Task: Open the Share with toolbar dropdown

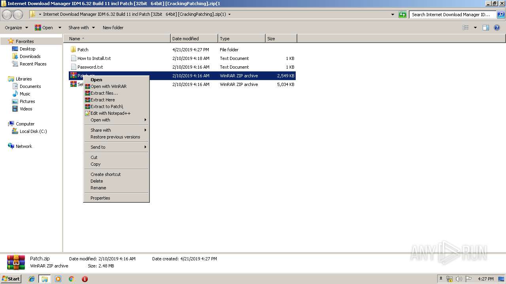Action: pos(81,28)
